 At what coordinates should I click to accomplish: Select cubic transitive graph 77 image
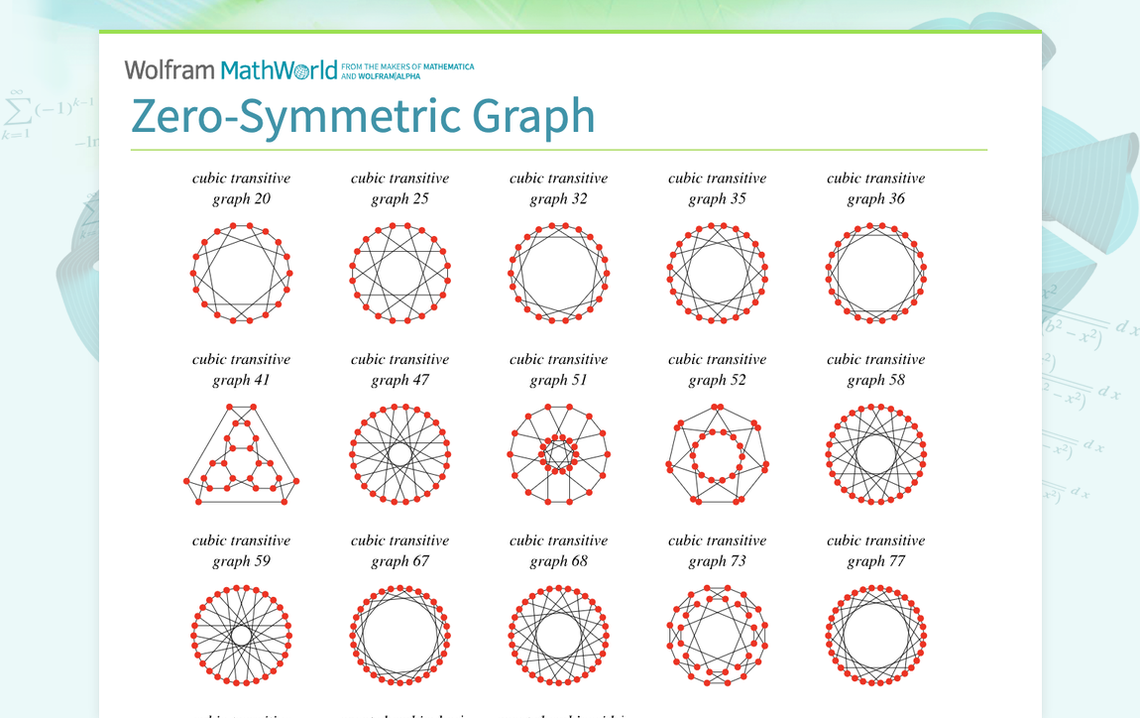click(x=875, y=636)
